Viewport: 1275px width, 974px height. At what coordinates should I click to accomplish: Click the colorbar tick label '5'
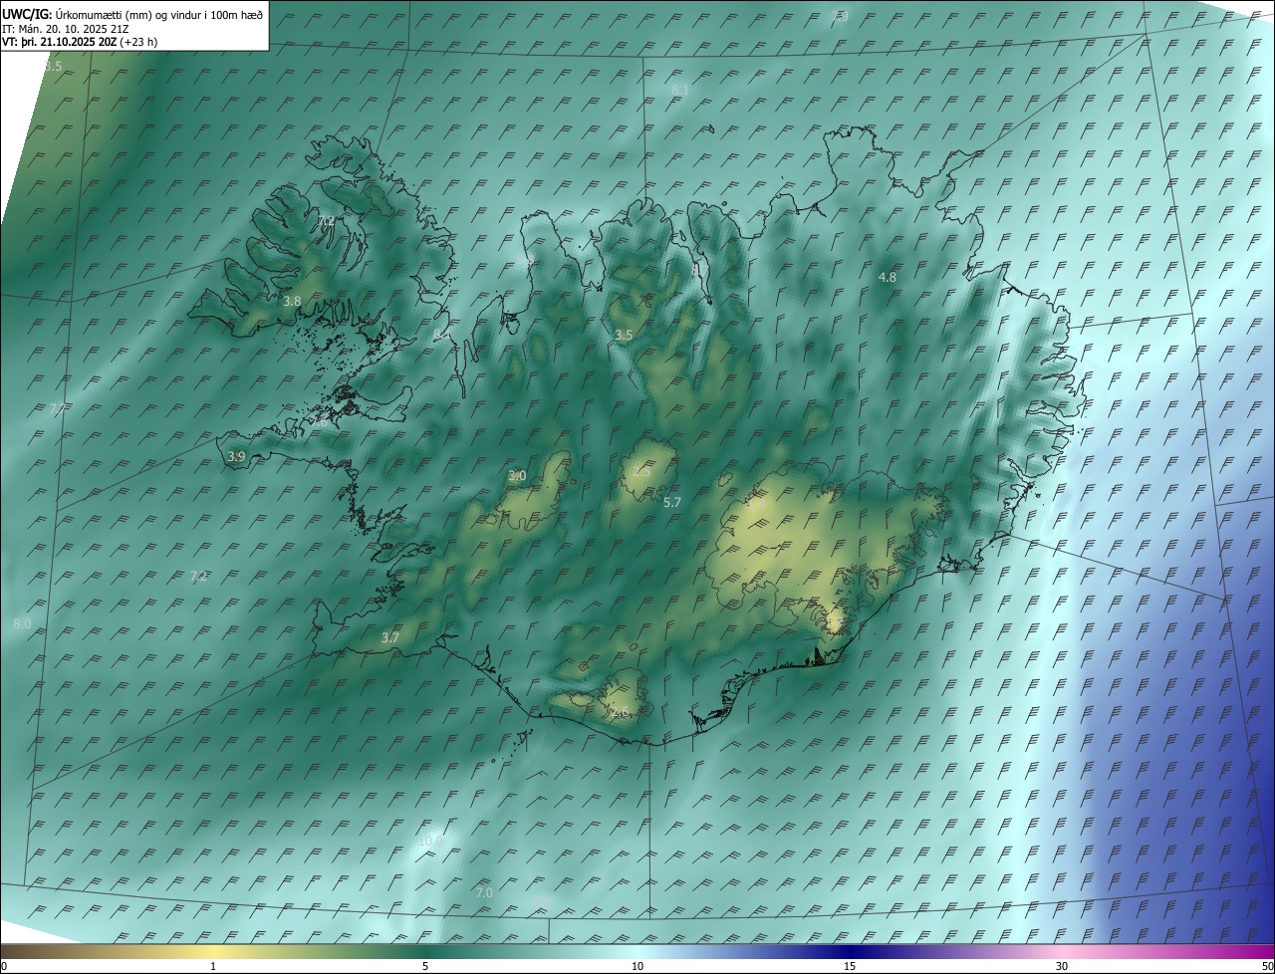coord(425,966)
